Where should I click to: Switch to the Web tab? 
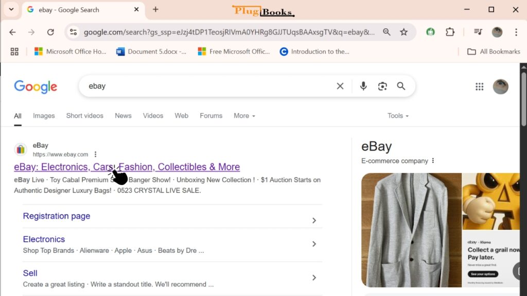pyautogui.click(x=182, y=116)
